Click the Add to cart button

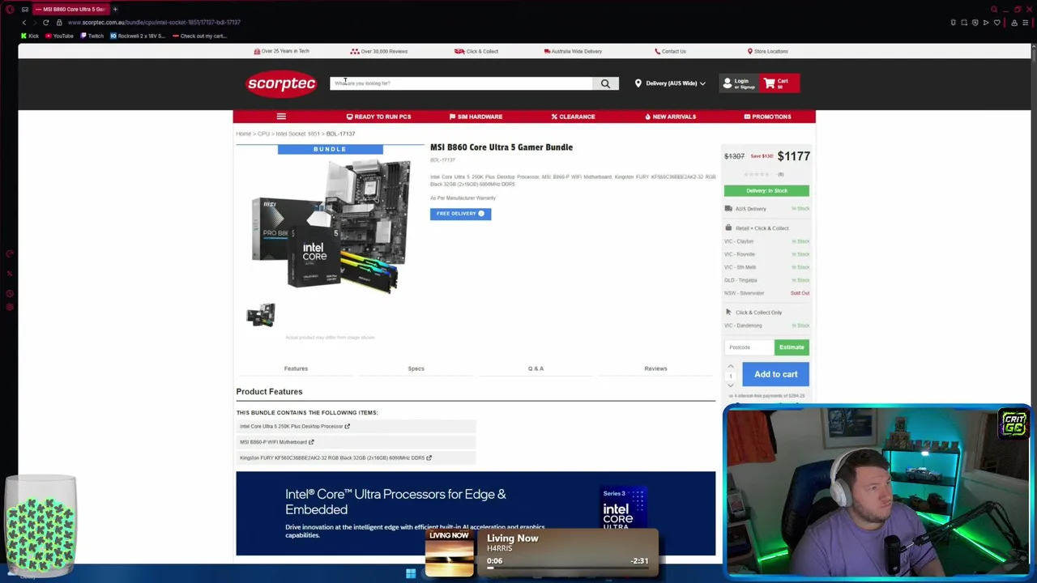pos(775,374)
